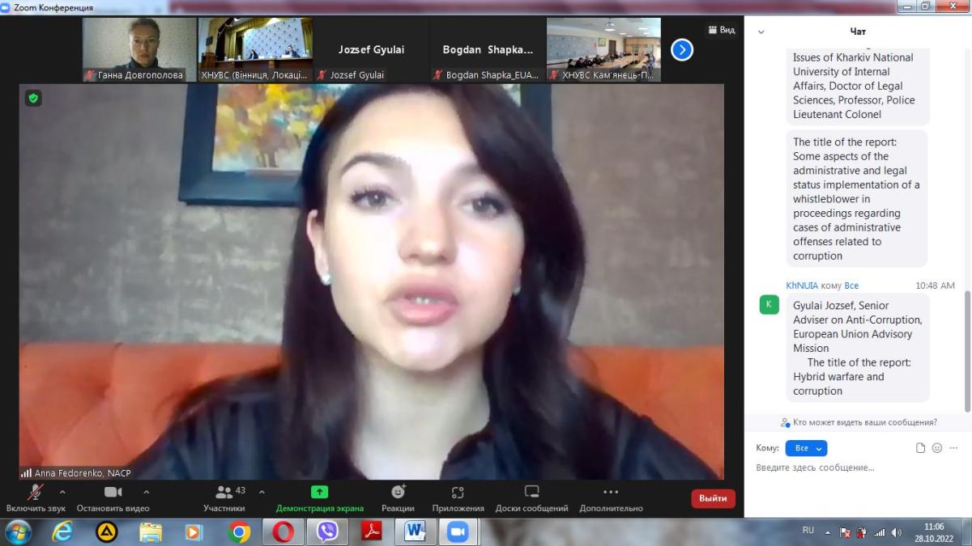Click RU language indicator
This screenshot has width=972, height=546.
tap(808, 531)
